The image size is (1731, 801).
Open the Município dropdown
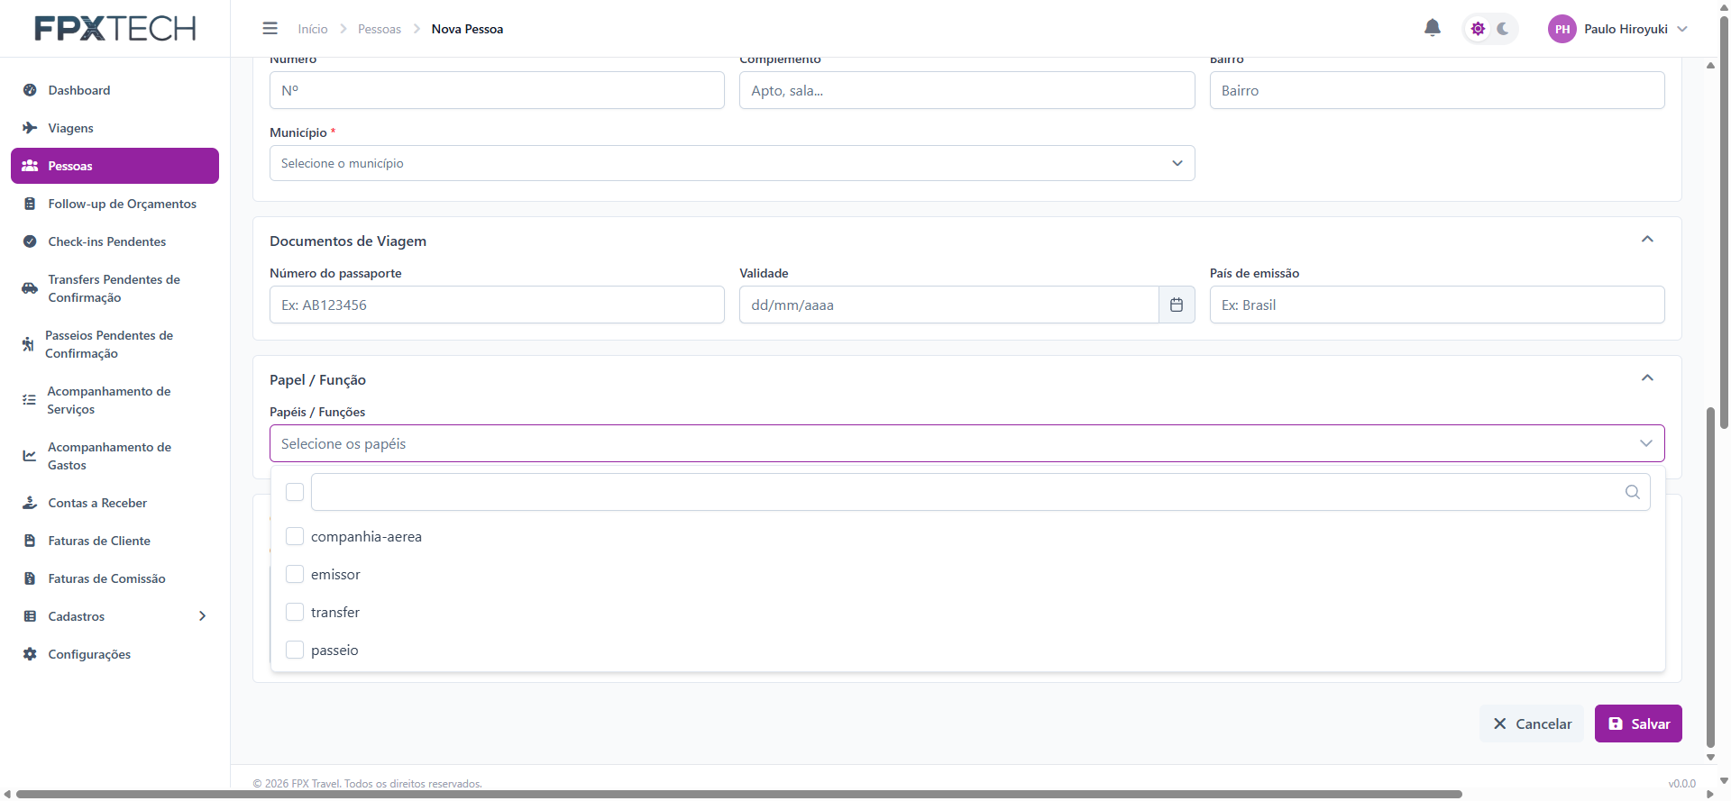coord(732,163)
